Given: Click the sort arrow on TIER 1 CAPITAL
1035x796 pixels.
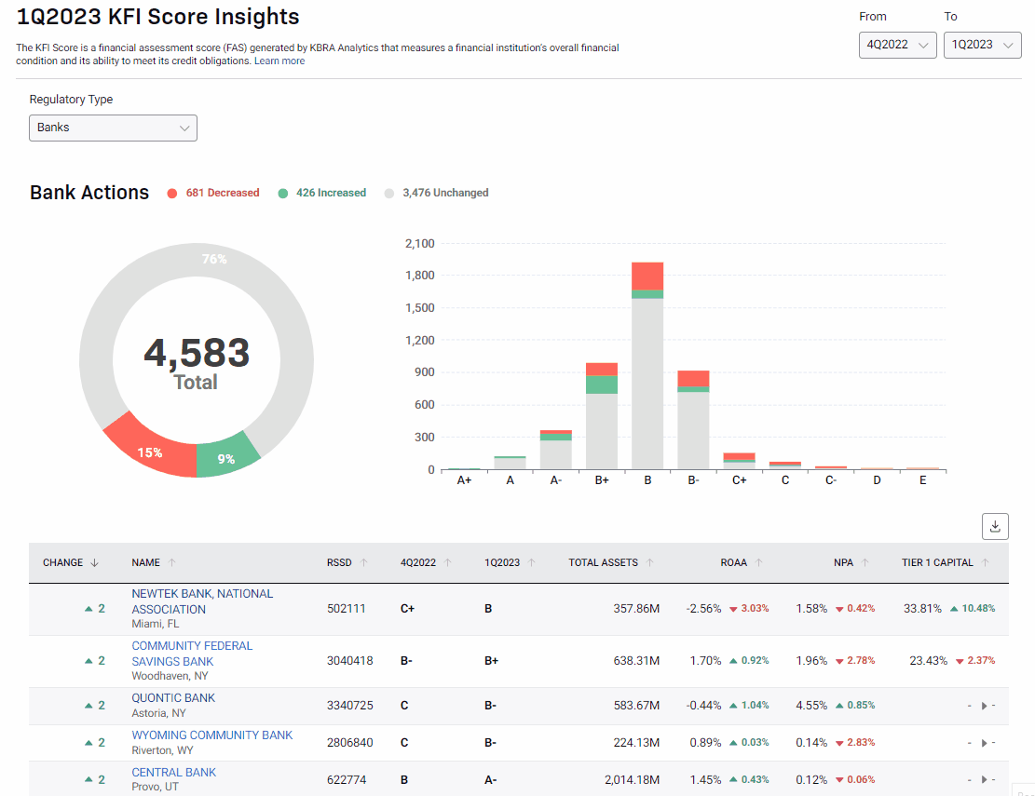Looking at the screenshot, I should click(985, 562).
